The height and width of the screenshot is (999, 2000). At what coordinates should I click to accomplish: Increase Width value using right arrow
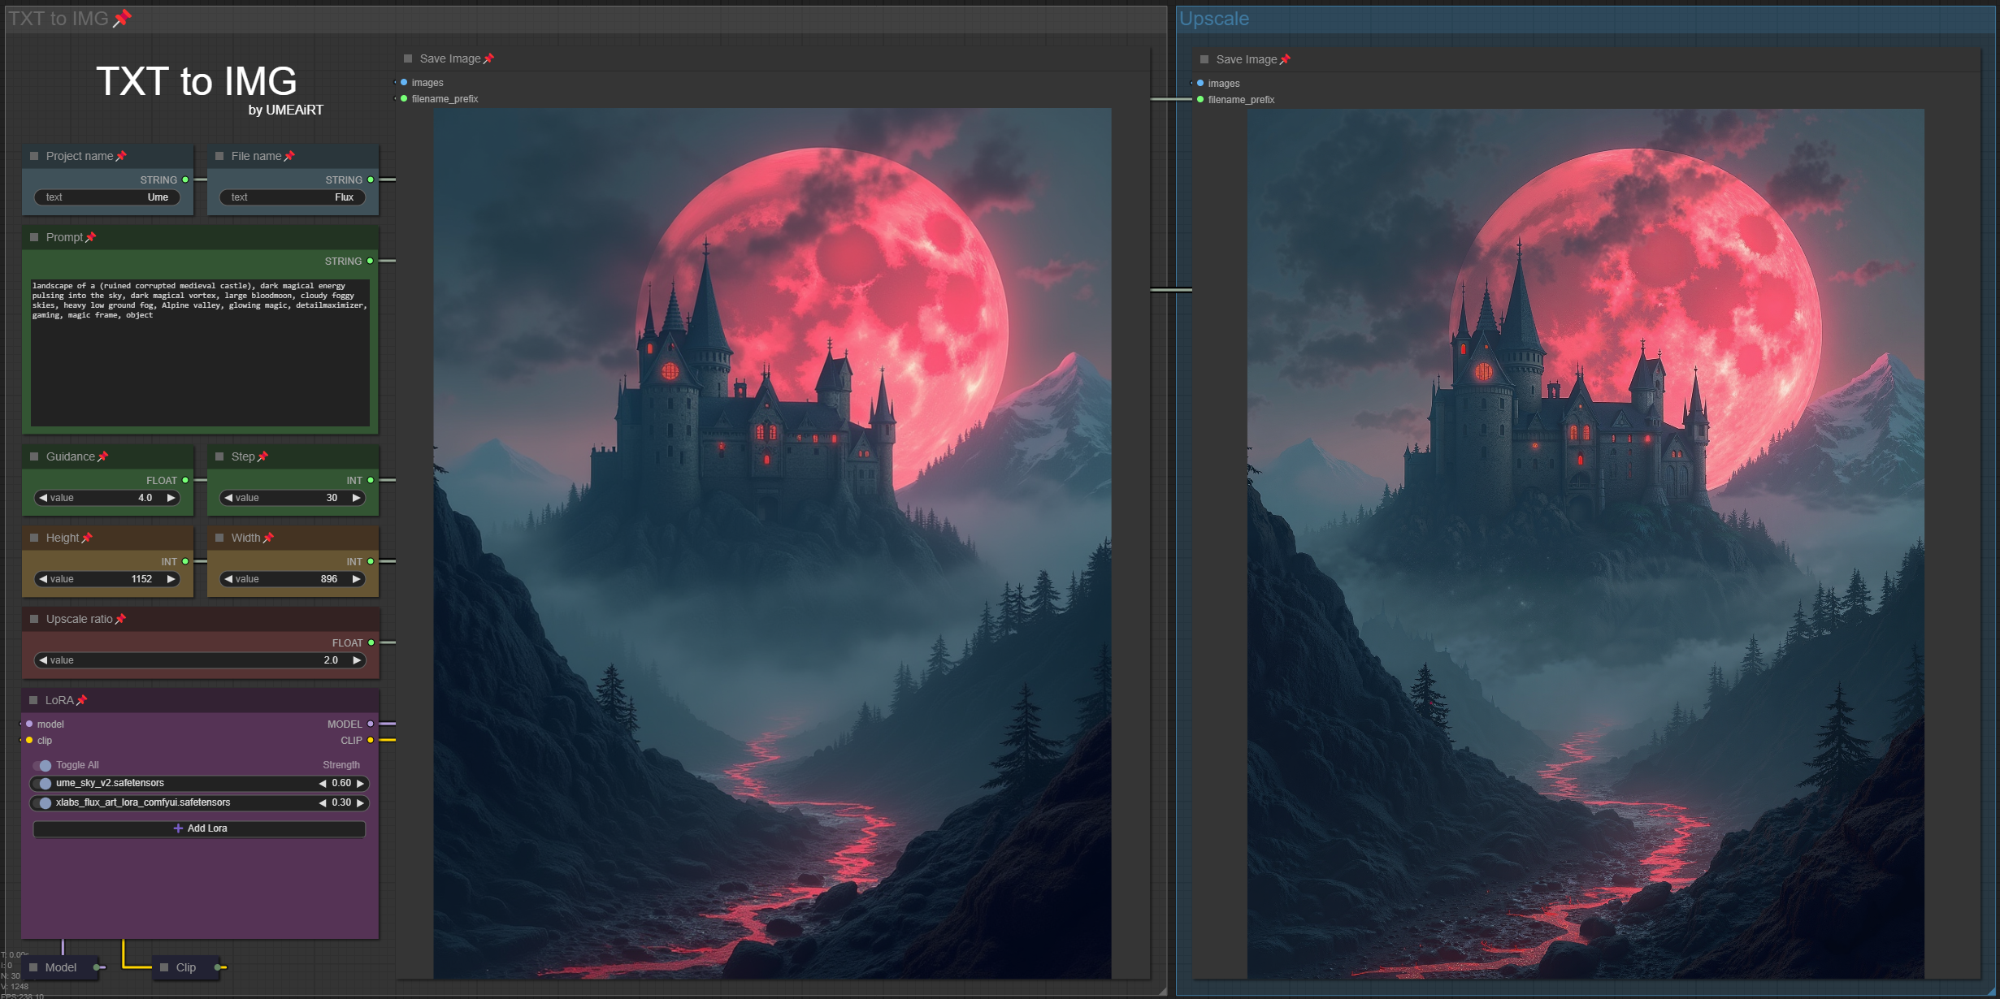357,579
